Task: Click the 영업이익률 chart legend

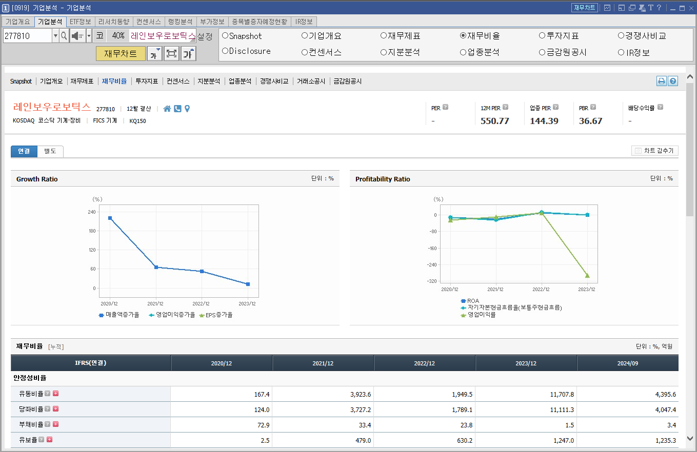Action: point(478,315)
